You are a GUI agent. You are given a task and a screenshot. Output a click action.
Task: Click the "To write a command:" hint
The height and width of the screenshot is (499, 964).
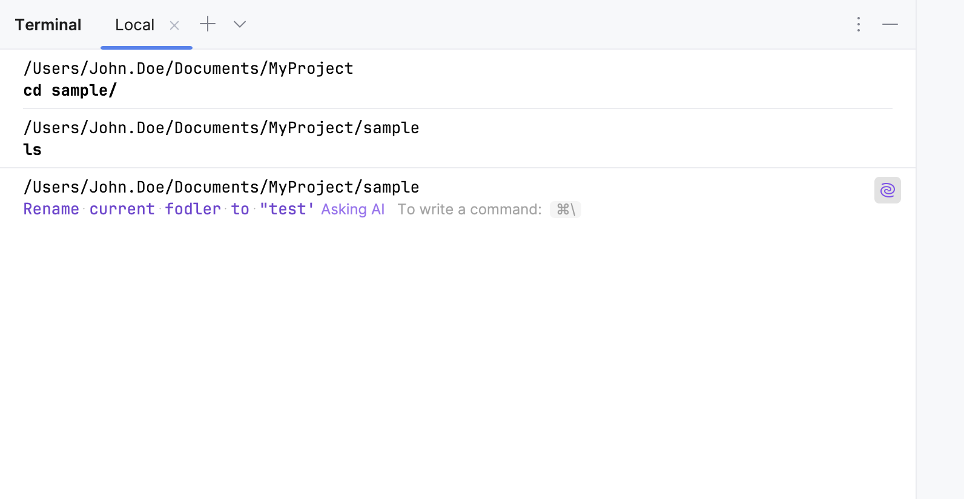click(x=469, y=210)
